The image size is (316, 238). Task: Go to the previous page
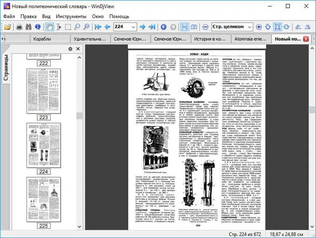[x=107, y=27]
